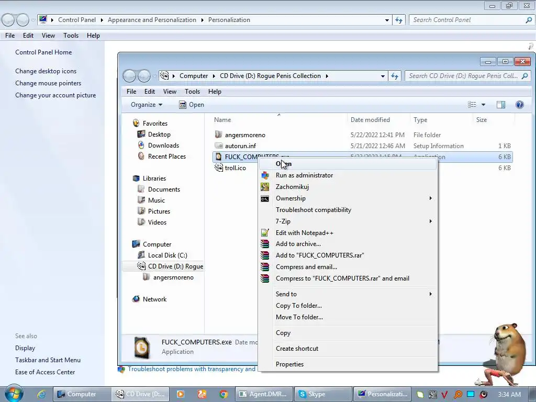Click Explorer's refresh button
The height and width of the screenshot is (402, 536).
tap(395, 76)
